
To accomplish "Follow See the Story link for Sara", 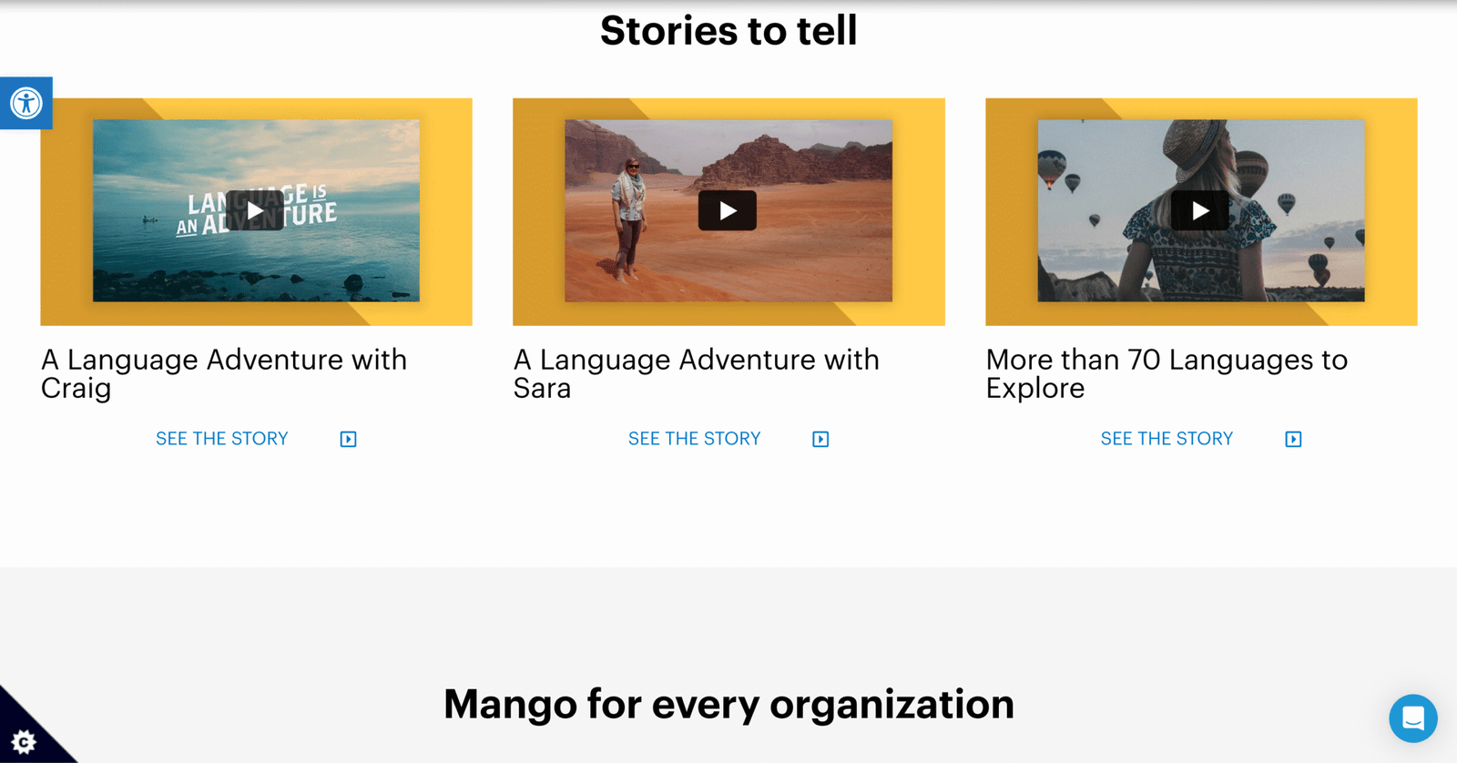I will [x=694, y=439].
